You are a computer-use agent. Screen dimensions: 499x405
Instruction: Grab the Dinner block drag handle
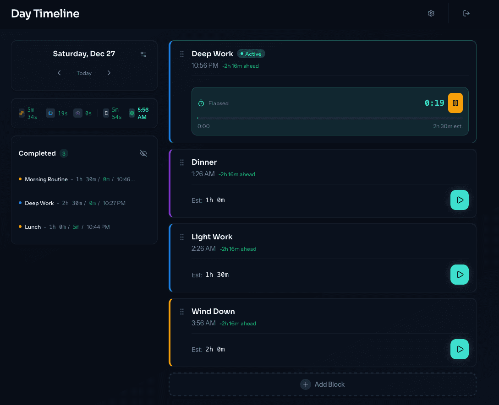(182, 162)
